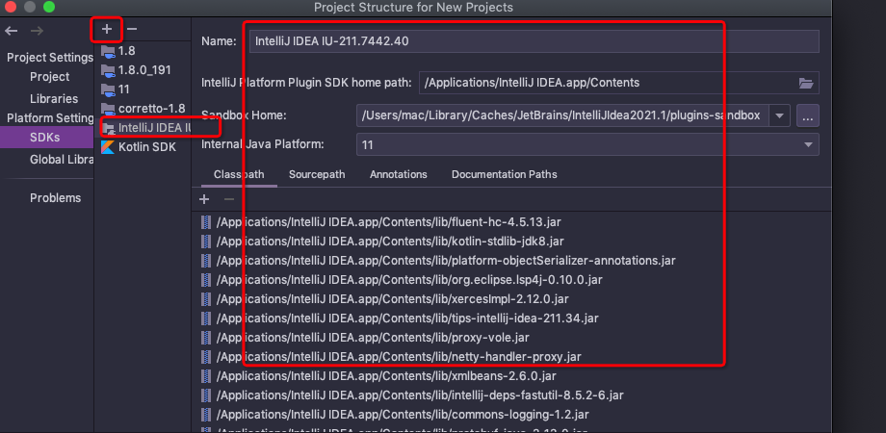Remove selected SDK with minus icon
The width and height of the screenshot is (886, 433).
132,29
